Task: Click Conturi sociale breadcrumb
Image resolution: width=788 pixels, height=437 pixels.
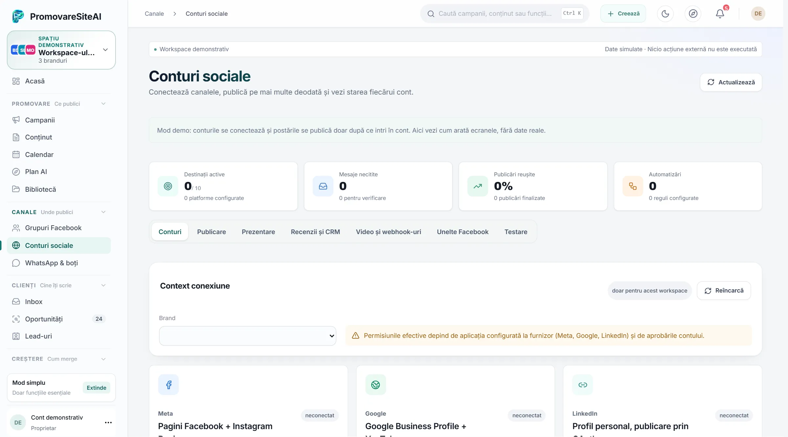Action: coord(207,13)
